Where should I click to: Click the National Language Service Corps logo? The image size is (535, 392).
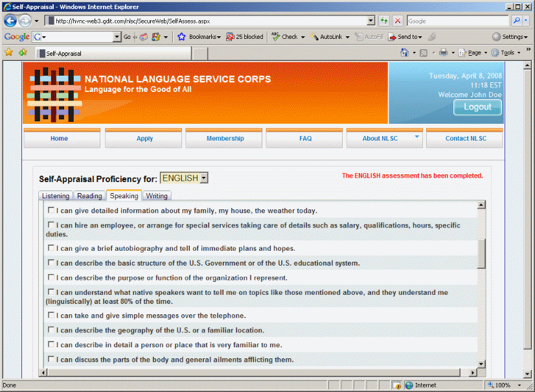pos(54,94)
